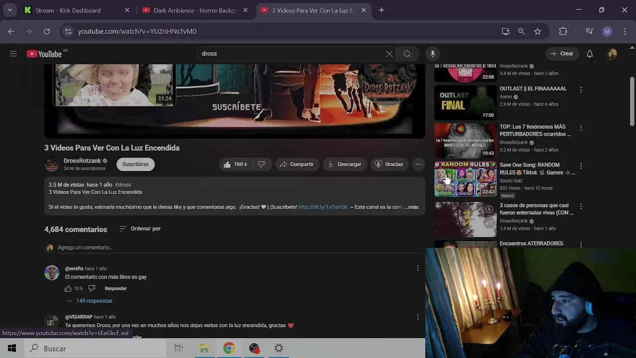Open the install app icon in address bar
Image resolution: width=636 pixels, height=358 pixels.
(506, 31)
